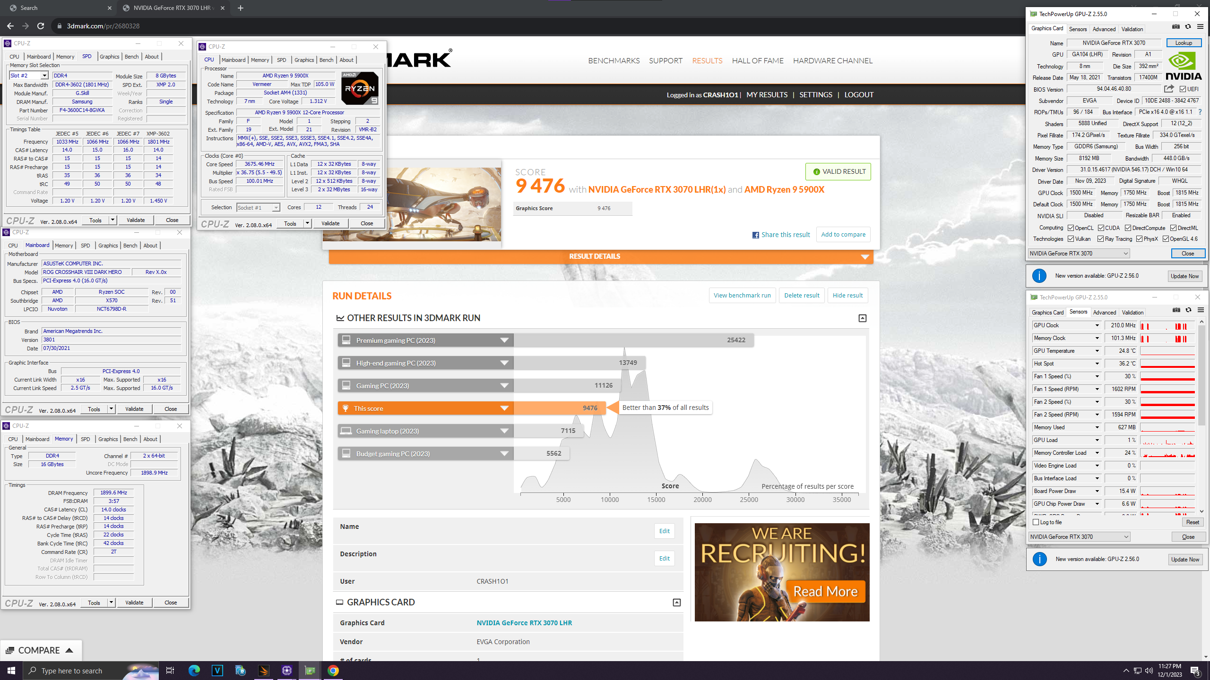
Task: Open the NVIDIA GeForce RTX 3070 LHR link
Action: click(x=524, y=623)
